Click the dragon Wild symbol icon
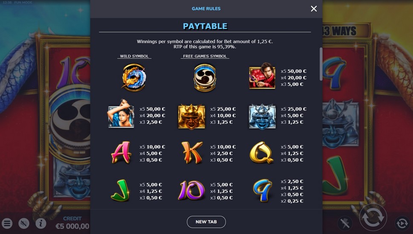 [x=134, y=78]
